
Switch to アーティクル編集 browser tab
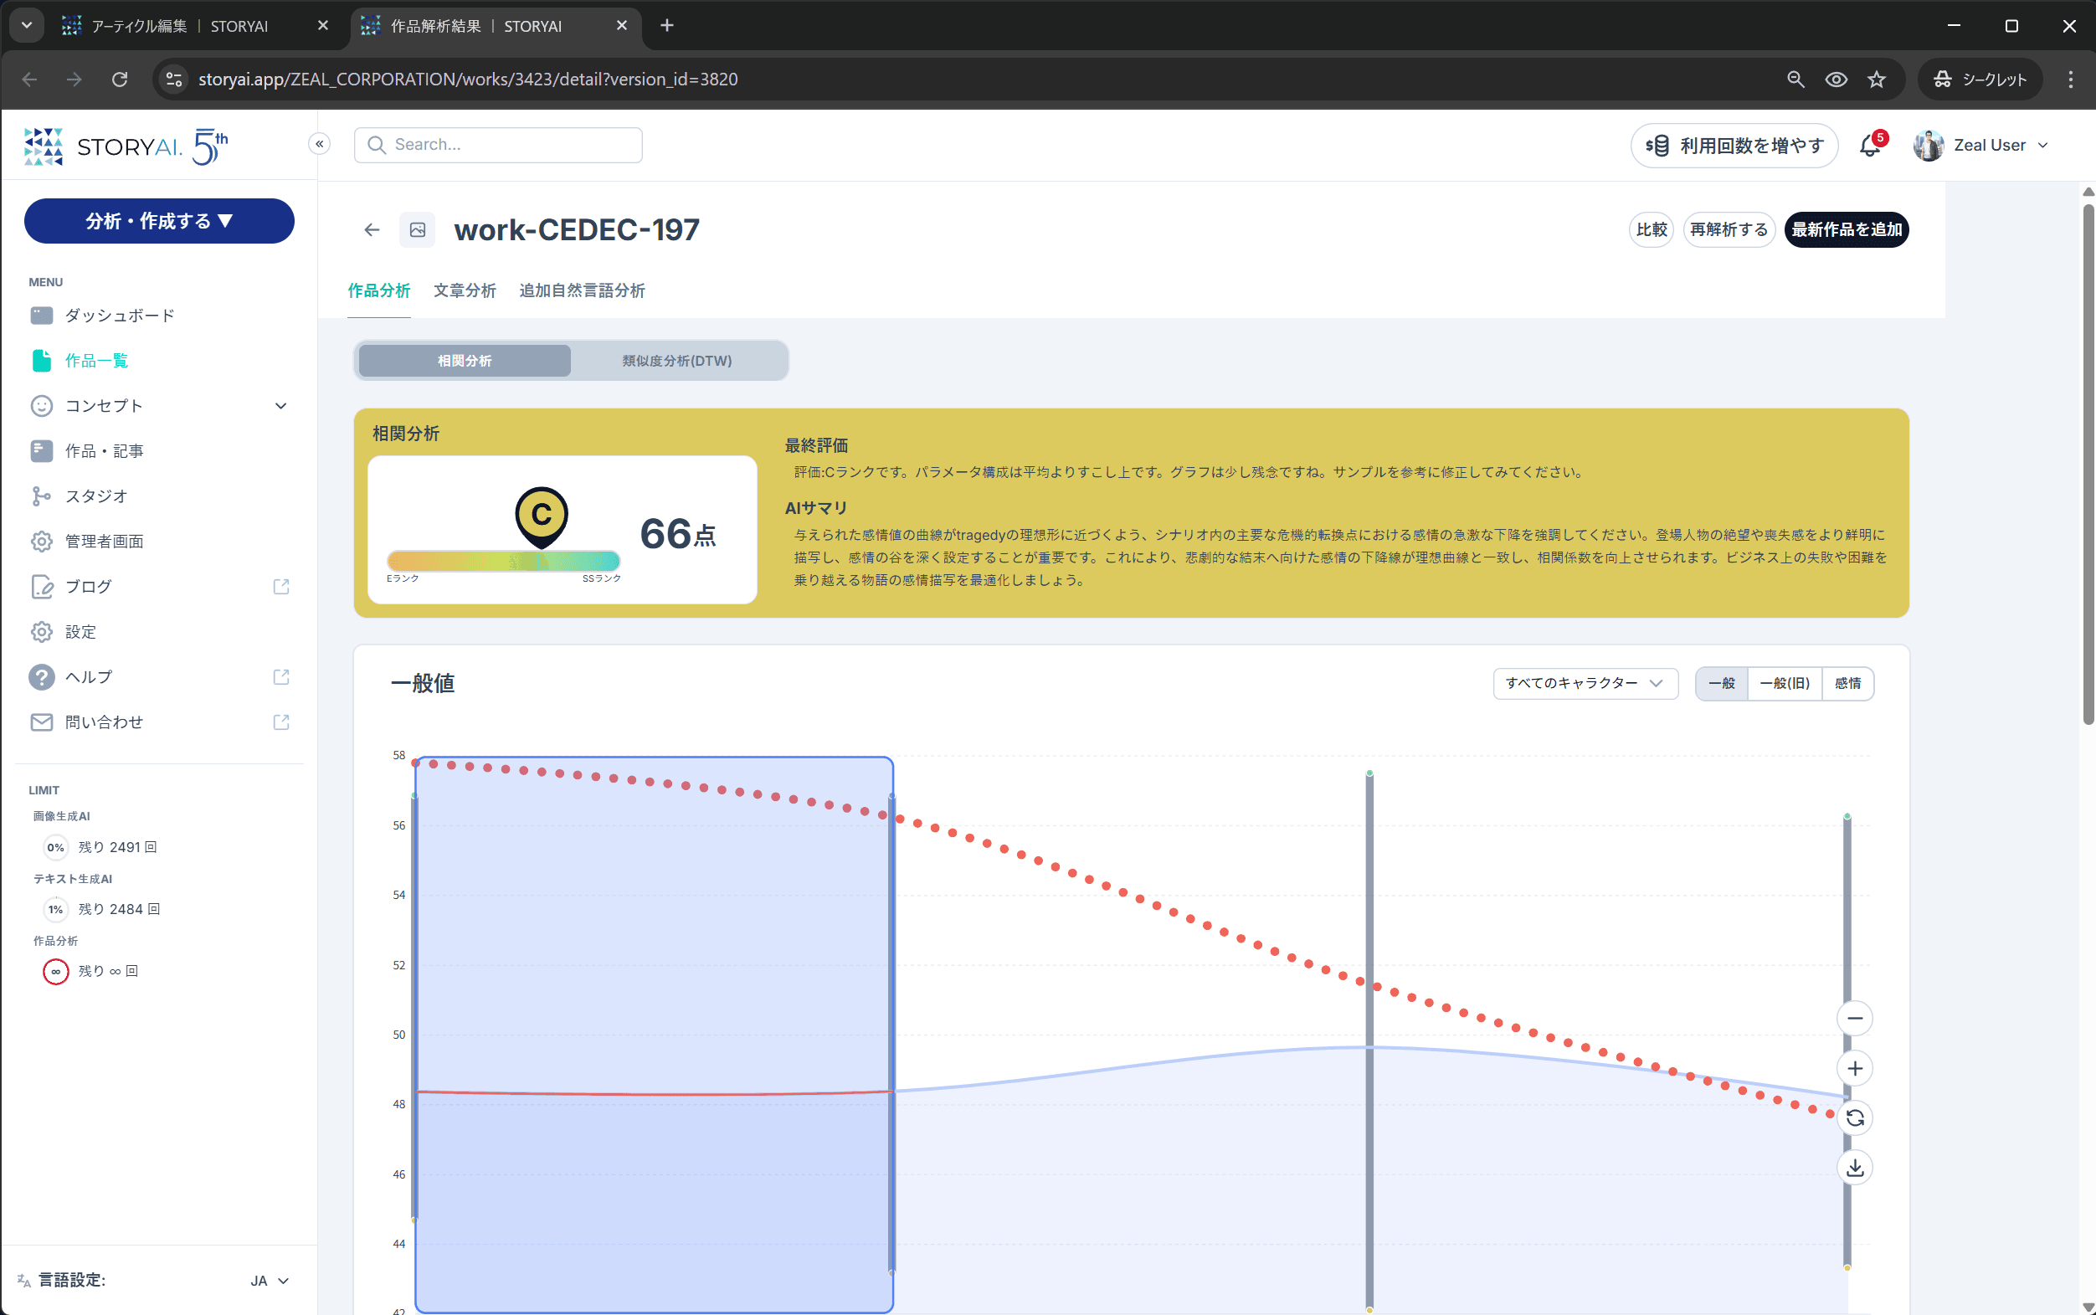pyautogui.click(x=196, y=26)
